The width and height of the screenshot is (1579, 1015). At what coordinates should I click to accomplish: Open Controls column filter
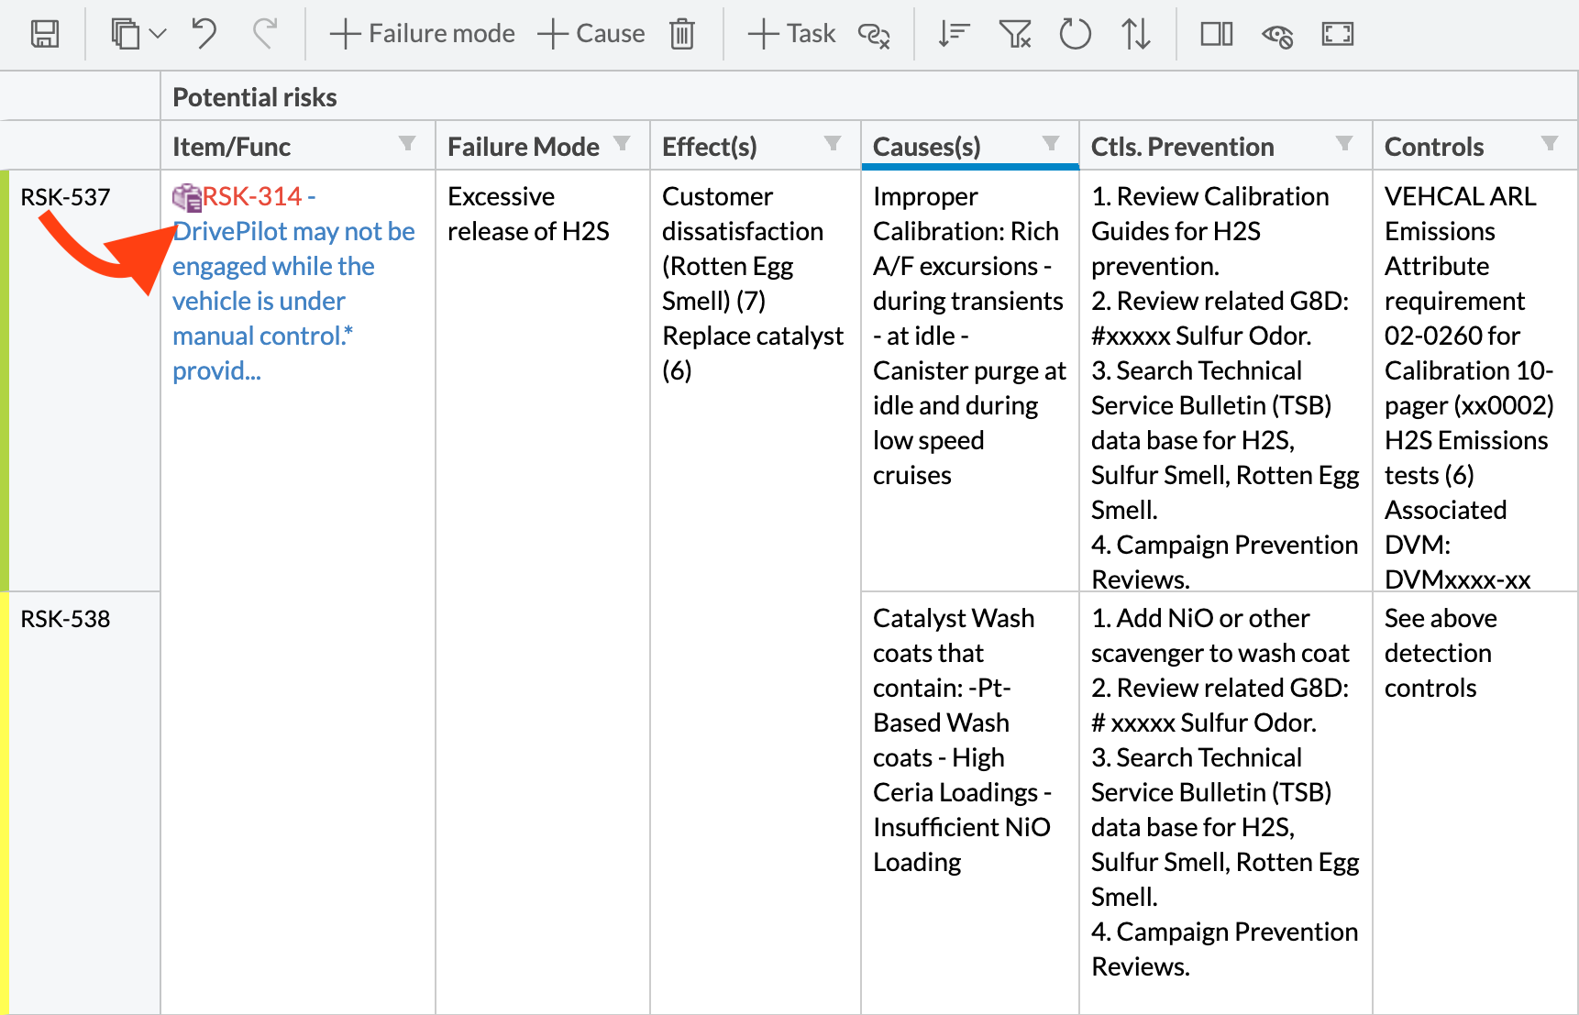click(1550, 143)
